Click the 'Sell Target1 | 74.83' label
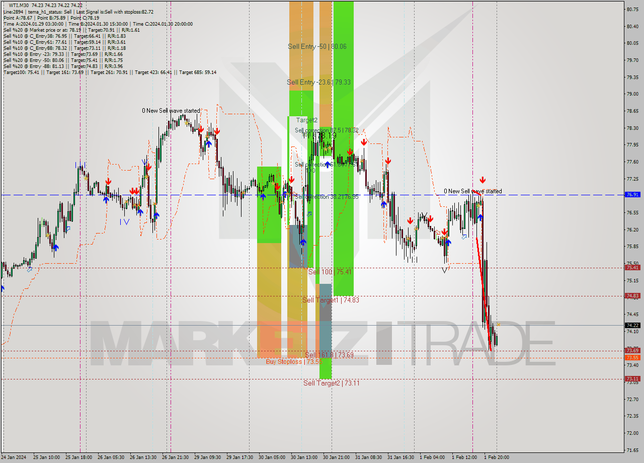Screen dimensions: 644x463 331,300
